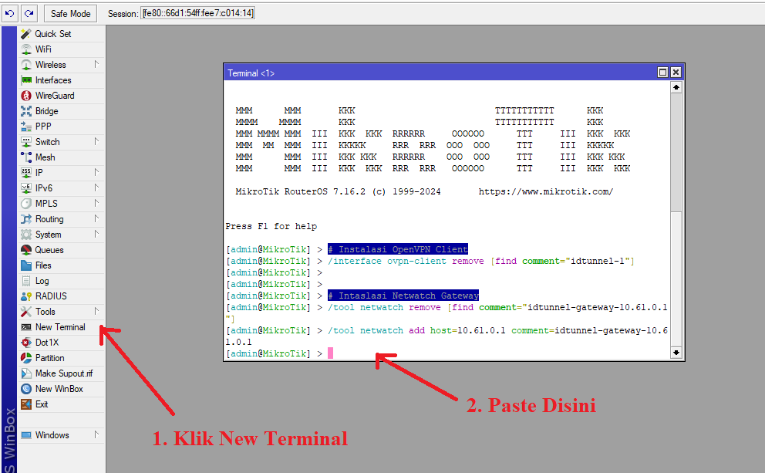765x473 pixels.
Task: Click the RADIUS menu label
Action: 51,296
